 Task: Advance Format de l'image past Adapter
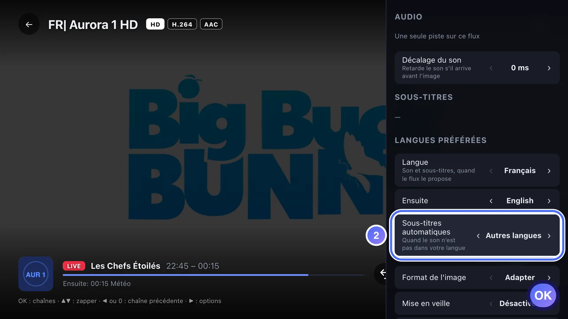[549, 278]
